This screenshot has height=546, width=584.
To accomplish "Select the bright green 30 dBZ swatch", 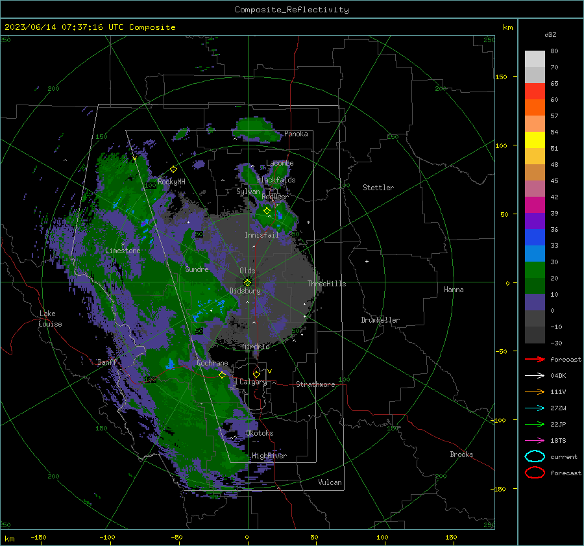I will [x=535, y=269].
